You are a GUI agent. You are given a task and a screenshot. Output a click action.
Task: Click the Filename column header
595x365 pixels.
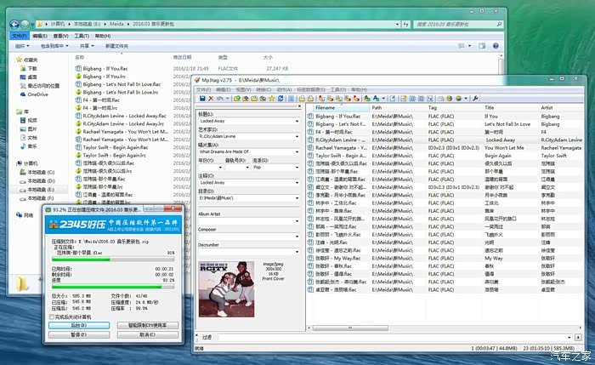click(325, 108)
